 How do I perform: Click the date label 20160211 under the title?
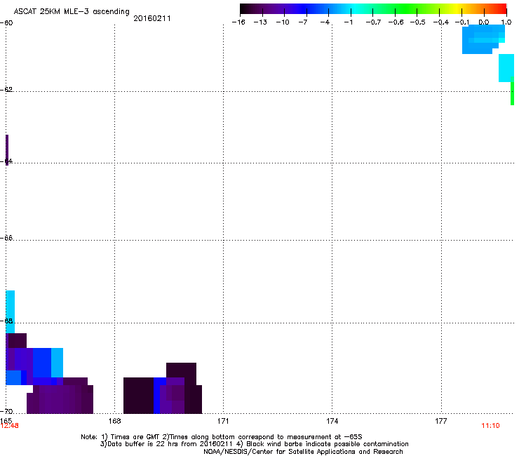152,18
